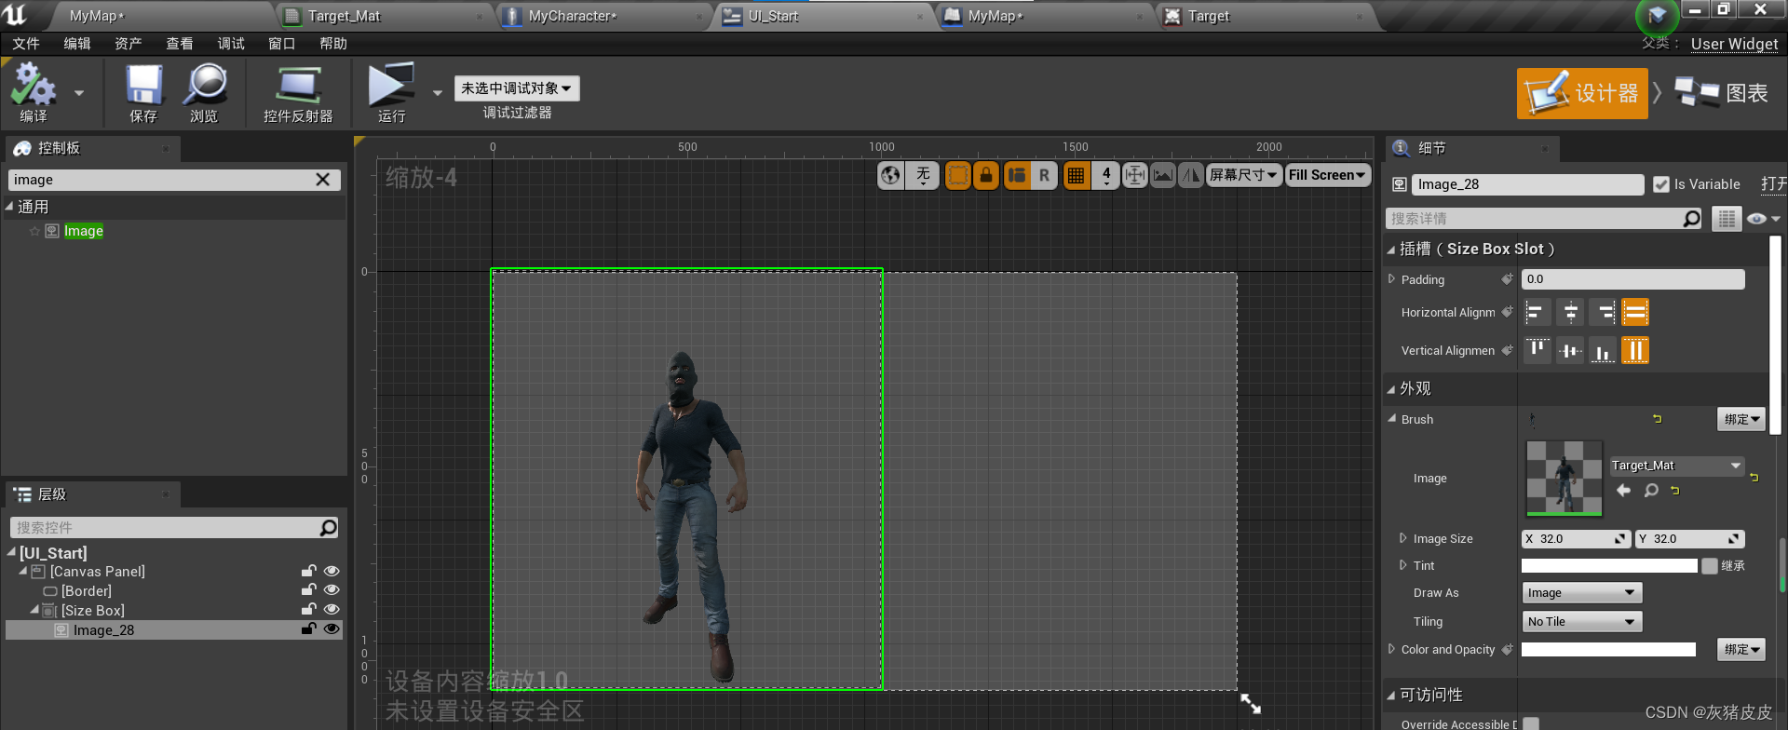Click the Tint color swatch
This screenshot has height=730, width=1788.
1609,565
